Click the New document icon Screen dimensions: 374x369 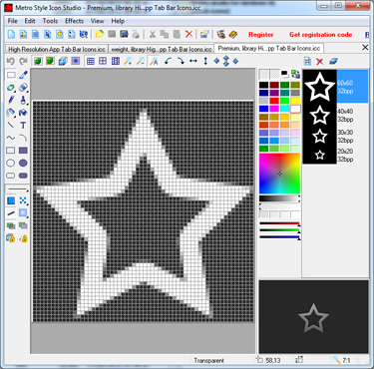coord(11,34)
